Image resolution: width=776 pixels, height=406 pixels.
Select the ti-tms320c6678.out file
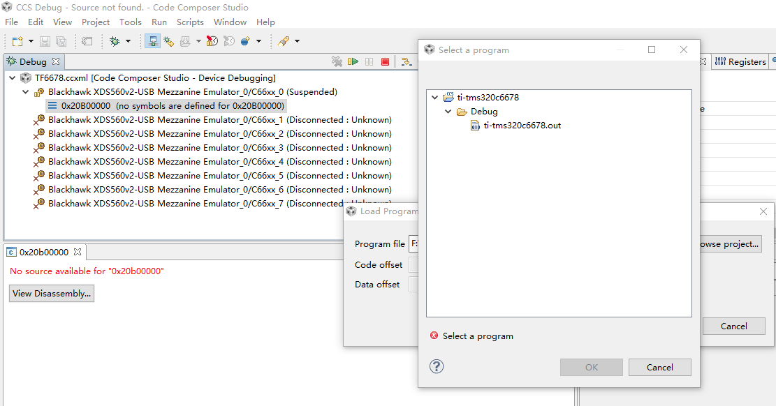click(521, 126)
